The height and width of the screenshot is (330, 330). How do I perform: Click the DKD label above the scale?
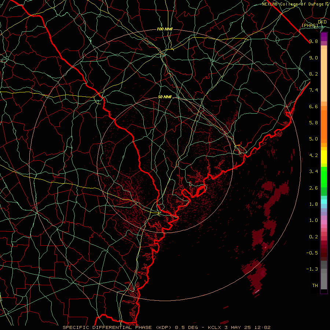[322, 22]
